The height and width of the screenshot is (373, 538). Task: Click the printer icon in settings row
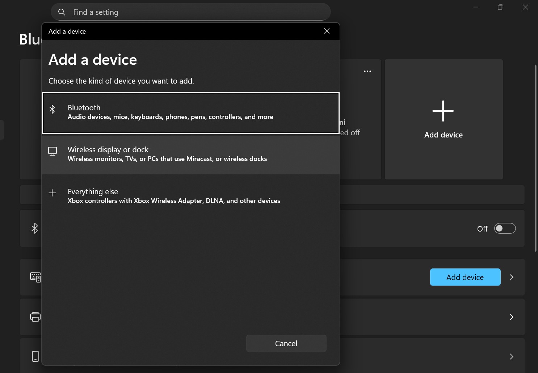coord(35,317)
